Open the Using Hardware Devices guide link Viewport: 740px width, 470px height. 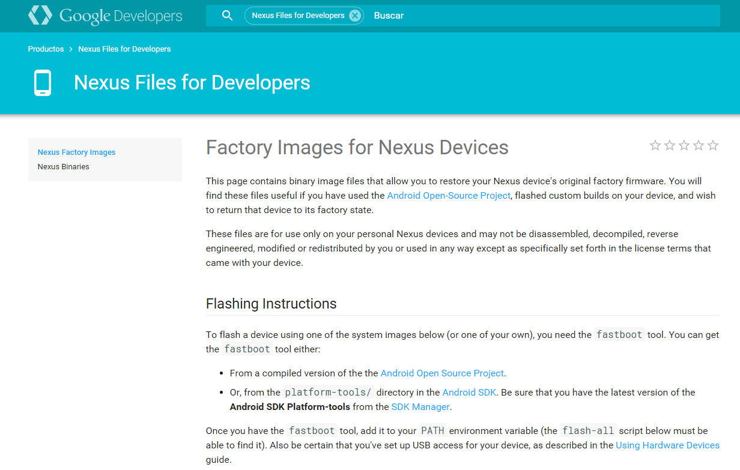pos(667,445)
